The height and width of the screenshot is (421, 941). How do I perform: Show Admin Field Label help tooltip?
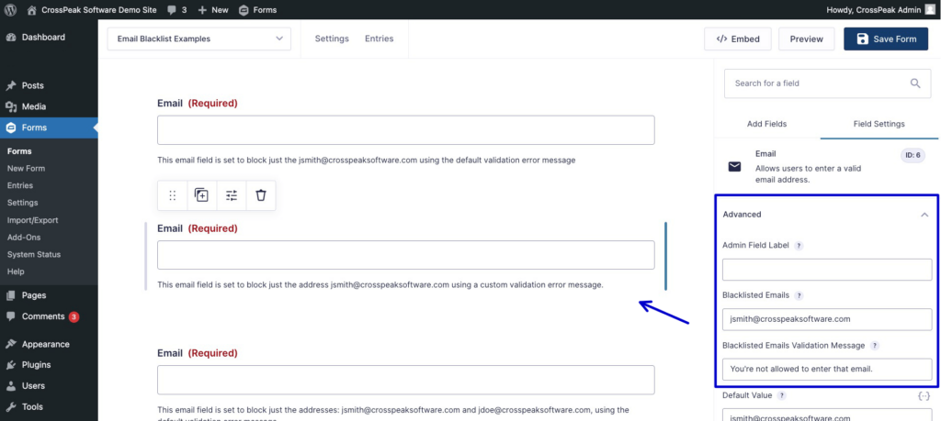point(799,246)
